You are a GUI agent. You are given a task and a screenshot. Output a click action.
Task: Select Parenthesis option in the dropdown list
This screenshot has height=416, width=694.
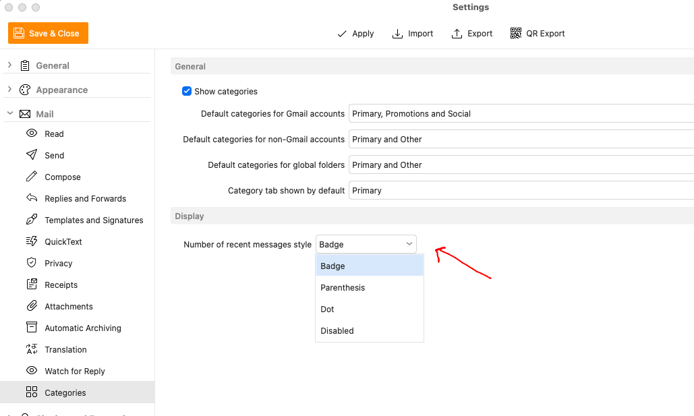[370, 288]
